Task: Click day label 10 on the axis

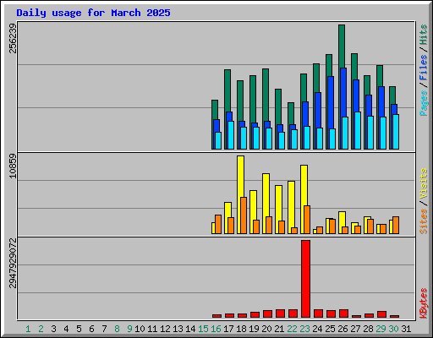Action: point(140,329)
